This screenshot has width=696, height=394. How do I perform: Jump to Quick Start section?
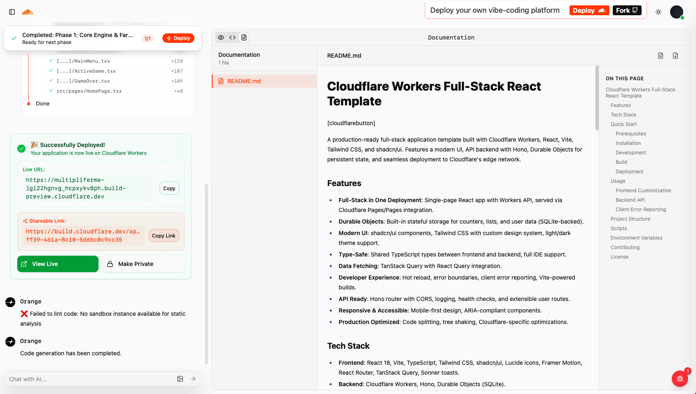pos(623,124)
